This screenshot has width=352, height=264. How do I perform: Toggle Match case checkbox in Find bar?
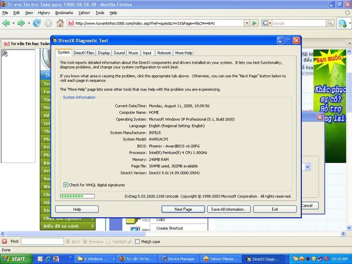point(137,242)
